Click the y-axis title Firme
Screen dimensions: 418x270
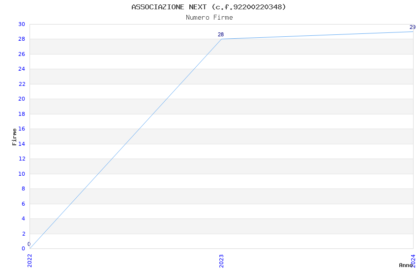(x=14, y=137)
